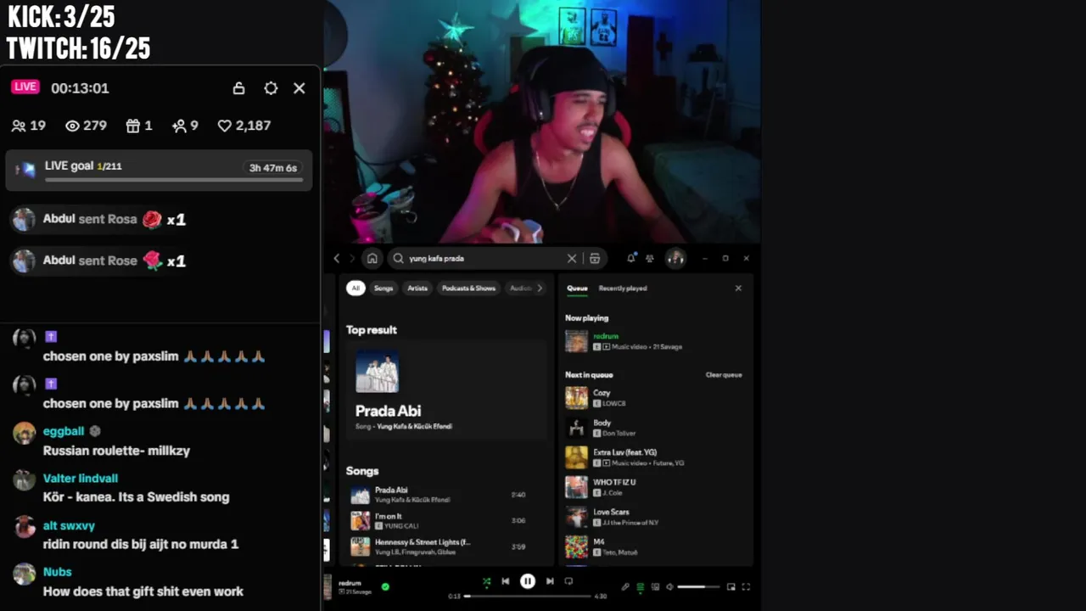The width and height of the screenshot is (1086, 611).
Task: Click the Nubs username in chat
Action: pyautogui.click(x=58, y=572)
